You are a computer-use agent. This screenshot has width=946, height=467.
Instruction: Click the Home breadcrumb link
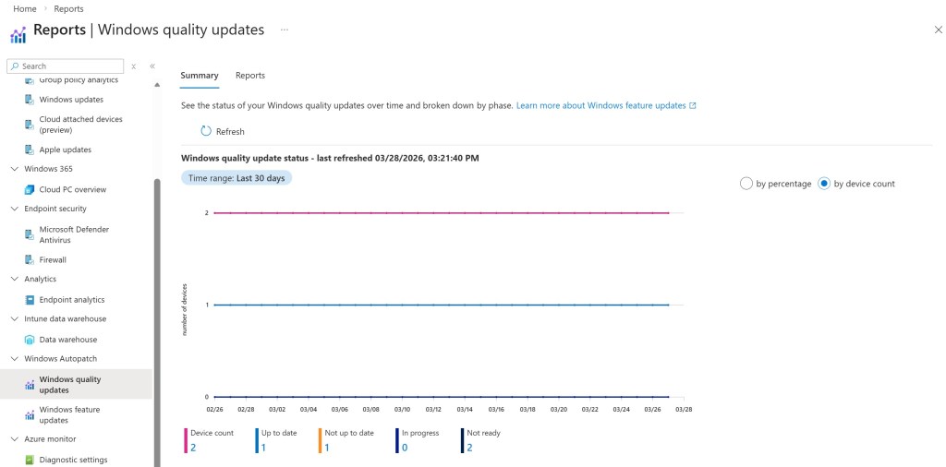tap(25, 9)
